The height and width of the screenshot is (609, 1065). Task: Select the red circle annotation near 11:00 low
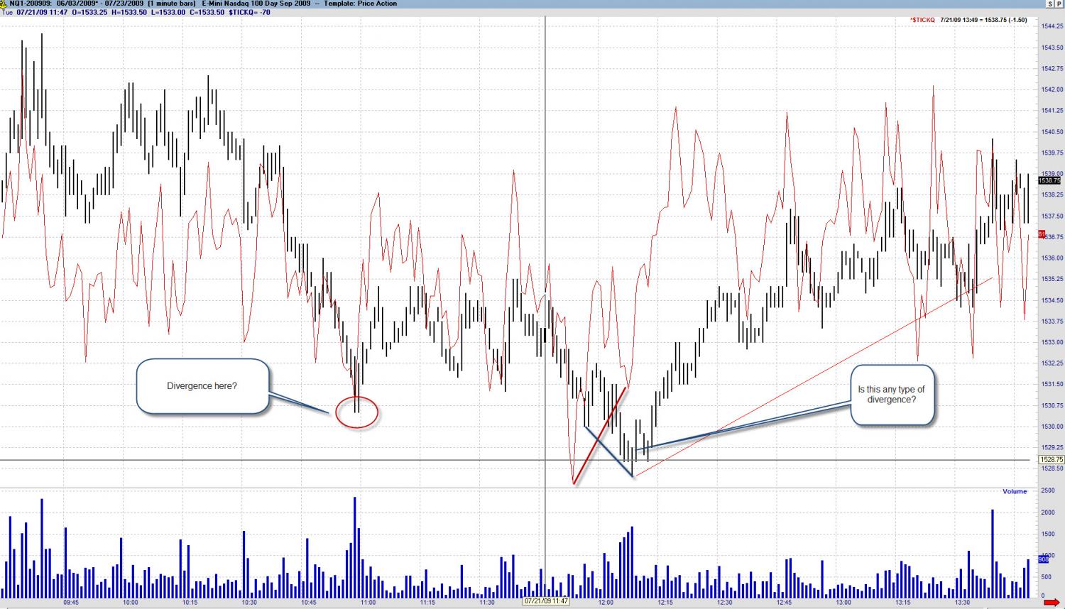click(356, 412)
